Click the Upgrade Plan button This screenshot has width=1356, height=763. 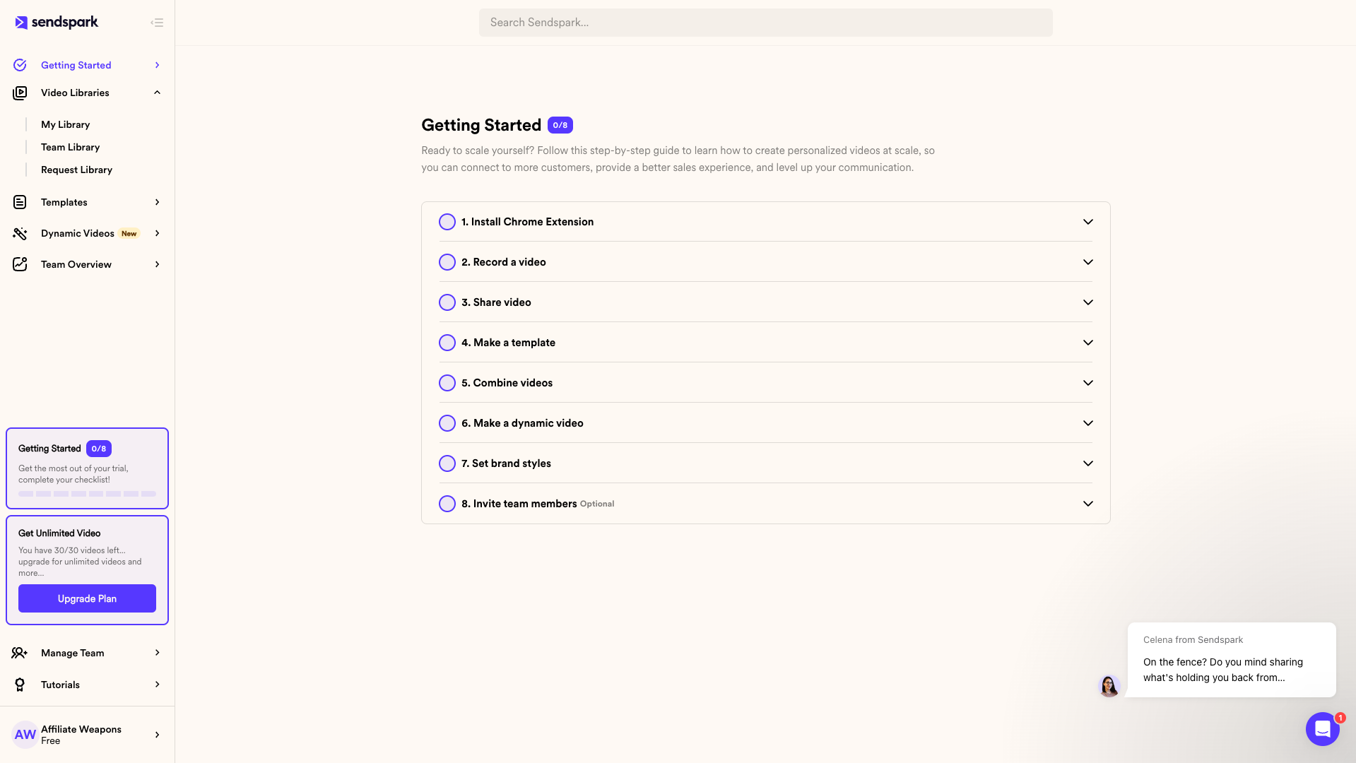[x=87, y=598]
